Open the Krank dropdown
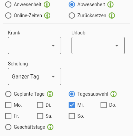Viewport: 133px width, 136px height. tap(34, 45)
